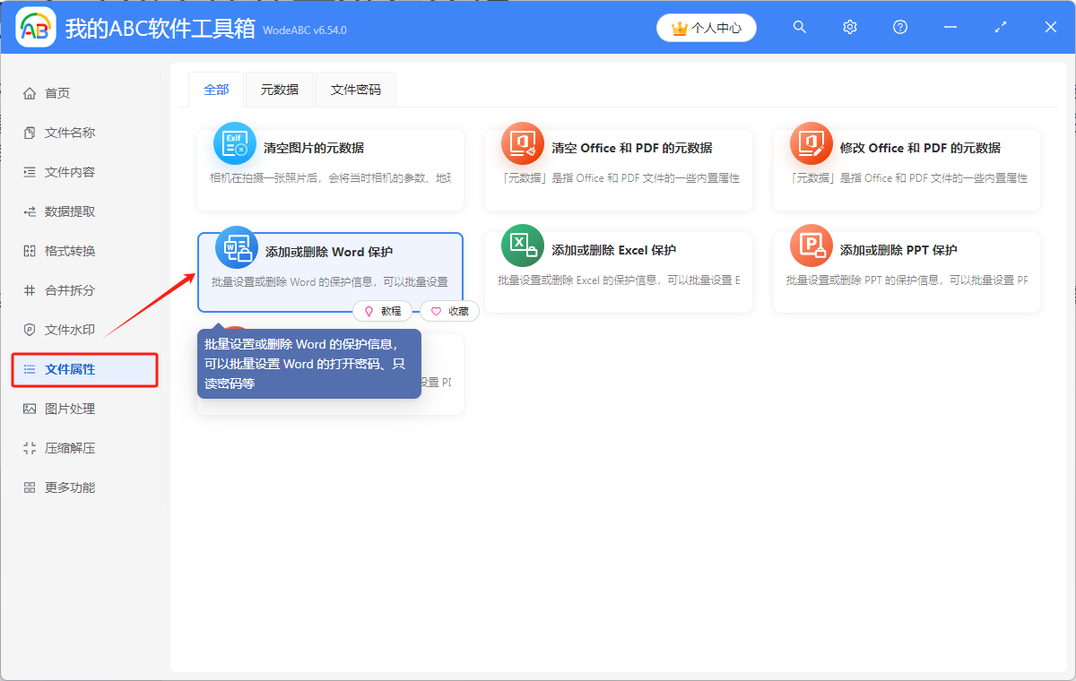Click the blue Word protection icon

(x=237, y=247)
